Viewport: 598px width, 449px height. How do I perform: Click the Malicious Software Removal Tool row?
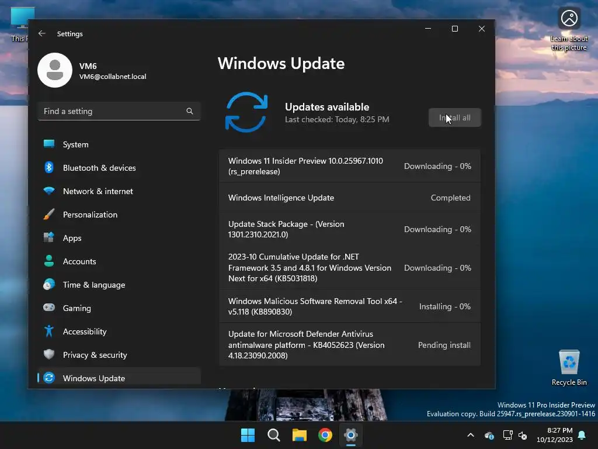[349, 306]
